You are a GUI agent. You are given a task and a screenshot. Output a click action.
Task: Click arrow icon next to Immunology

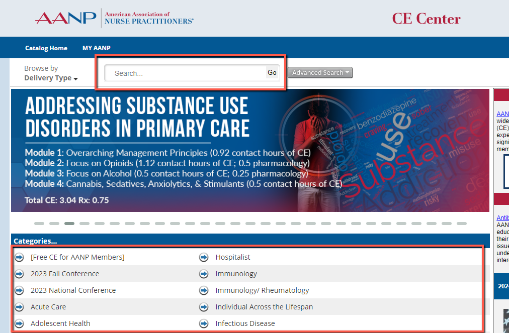click(x=204, y=274)
